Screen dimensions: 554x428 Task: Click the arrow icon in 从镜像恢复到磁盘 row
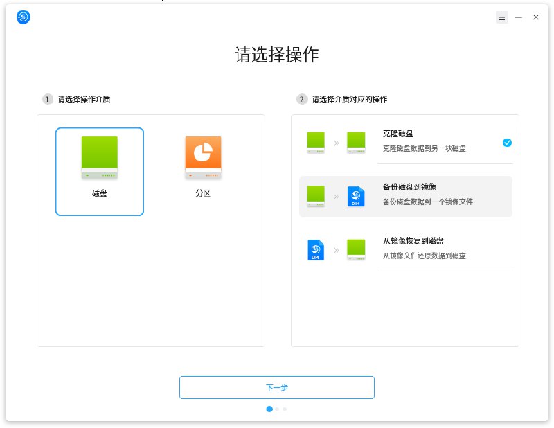coord(336,250)
